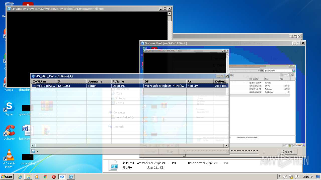
Task: Select the USER-PC cell
Action: pyautogui.click(x=127, y=86)
